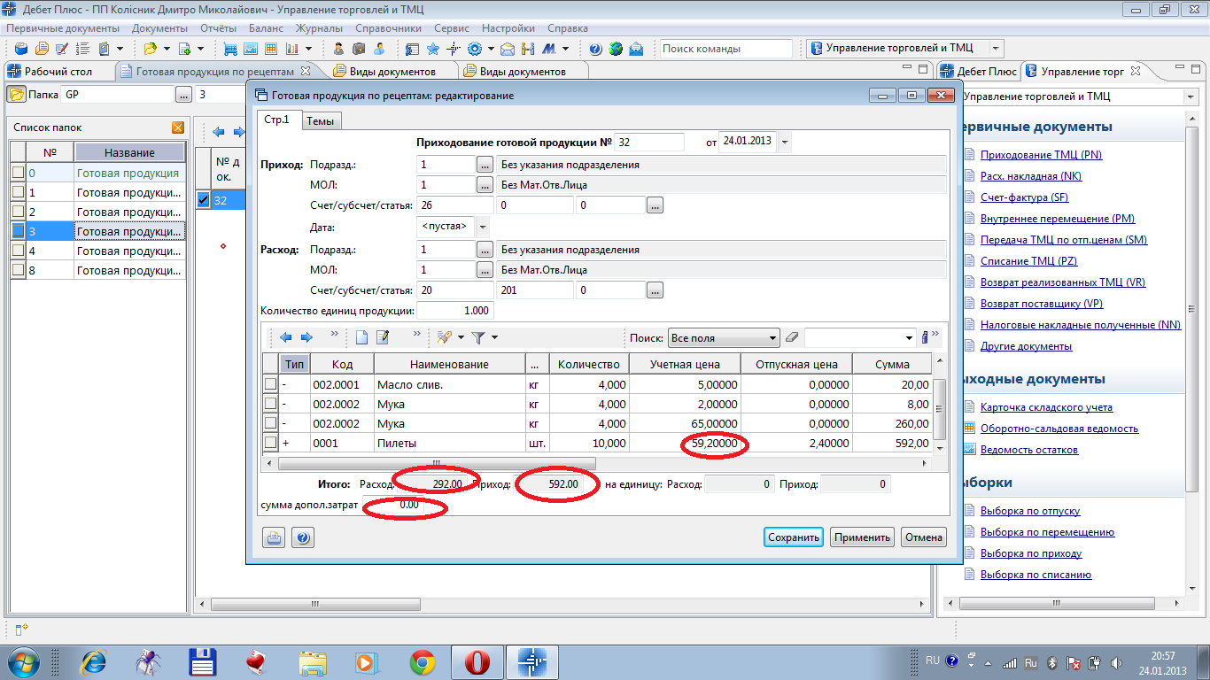Click the forward arrow in the edit dialog toolbar
This screenshot has width=1210, height=680.
point(306,337)
